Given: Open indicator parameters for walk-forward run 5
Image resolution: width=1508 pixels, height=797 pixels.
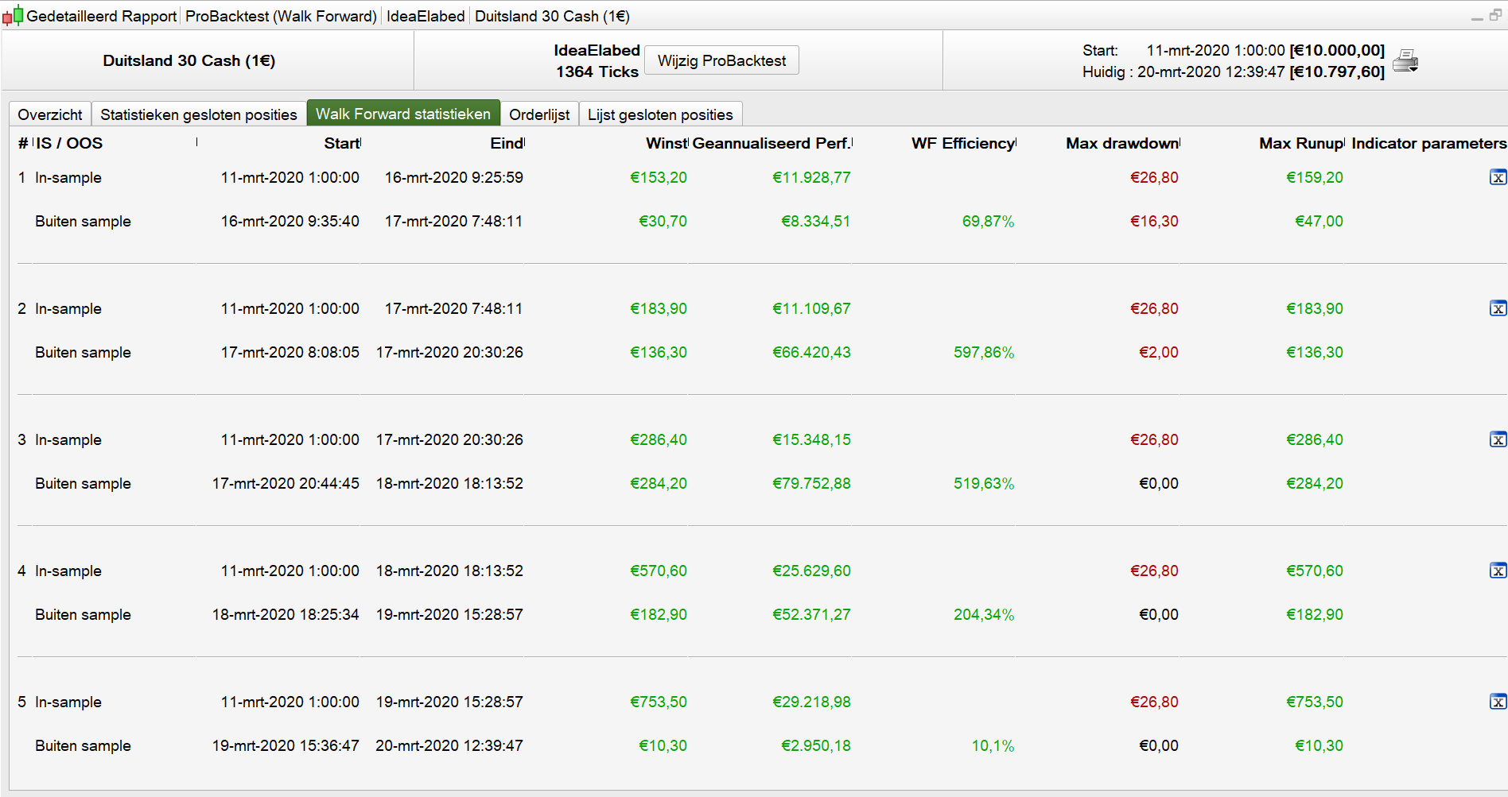Looking at the screenshot, I should 1498,702.
